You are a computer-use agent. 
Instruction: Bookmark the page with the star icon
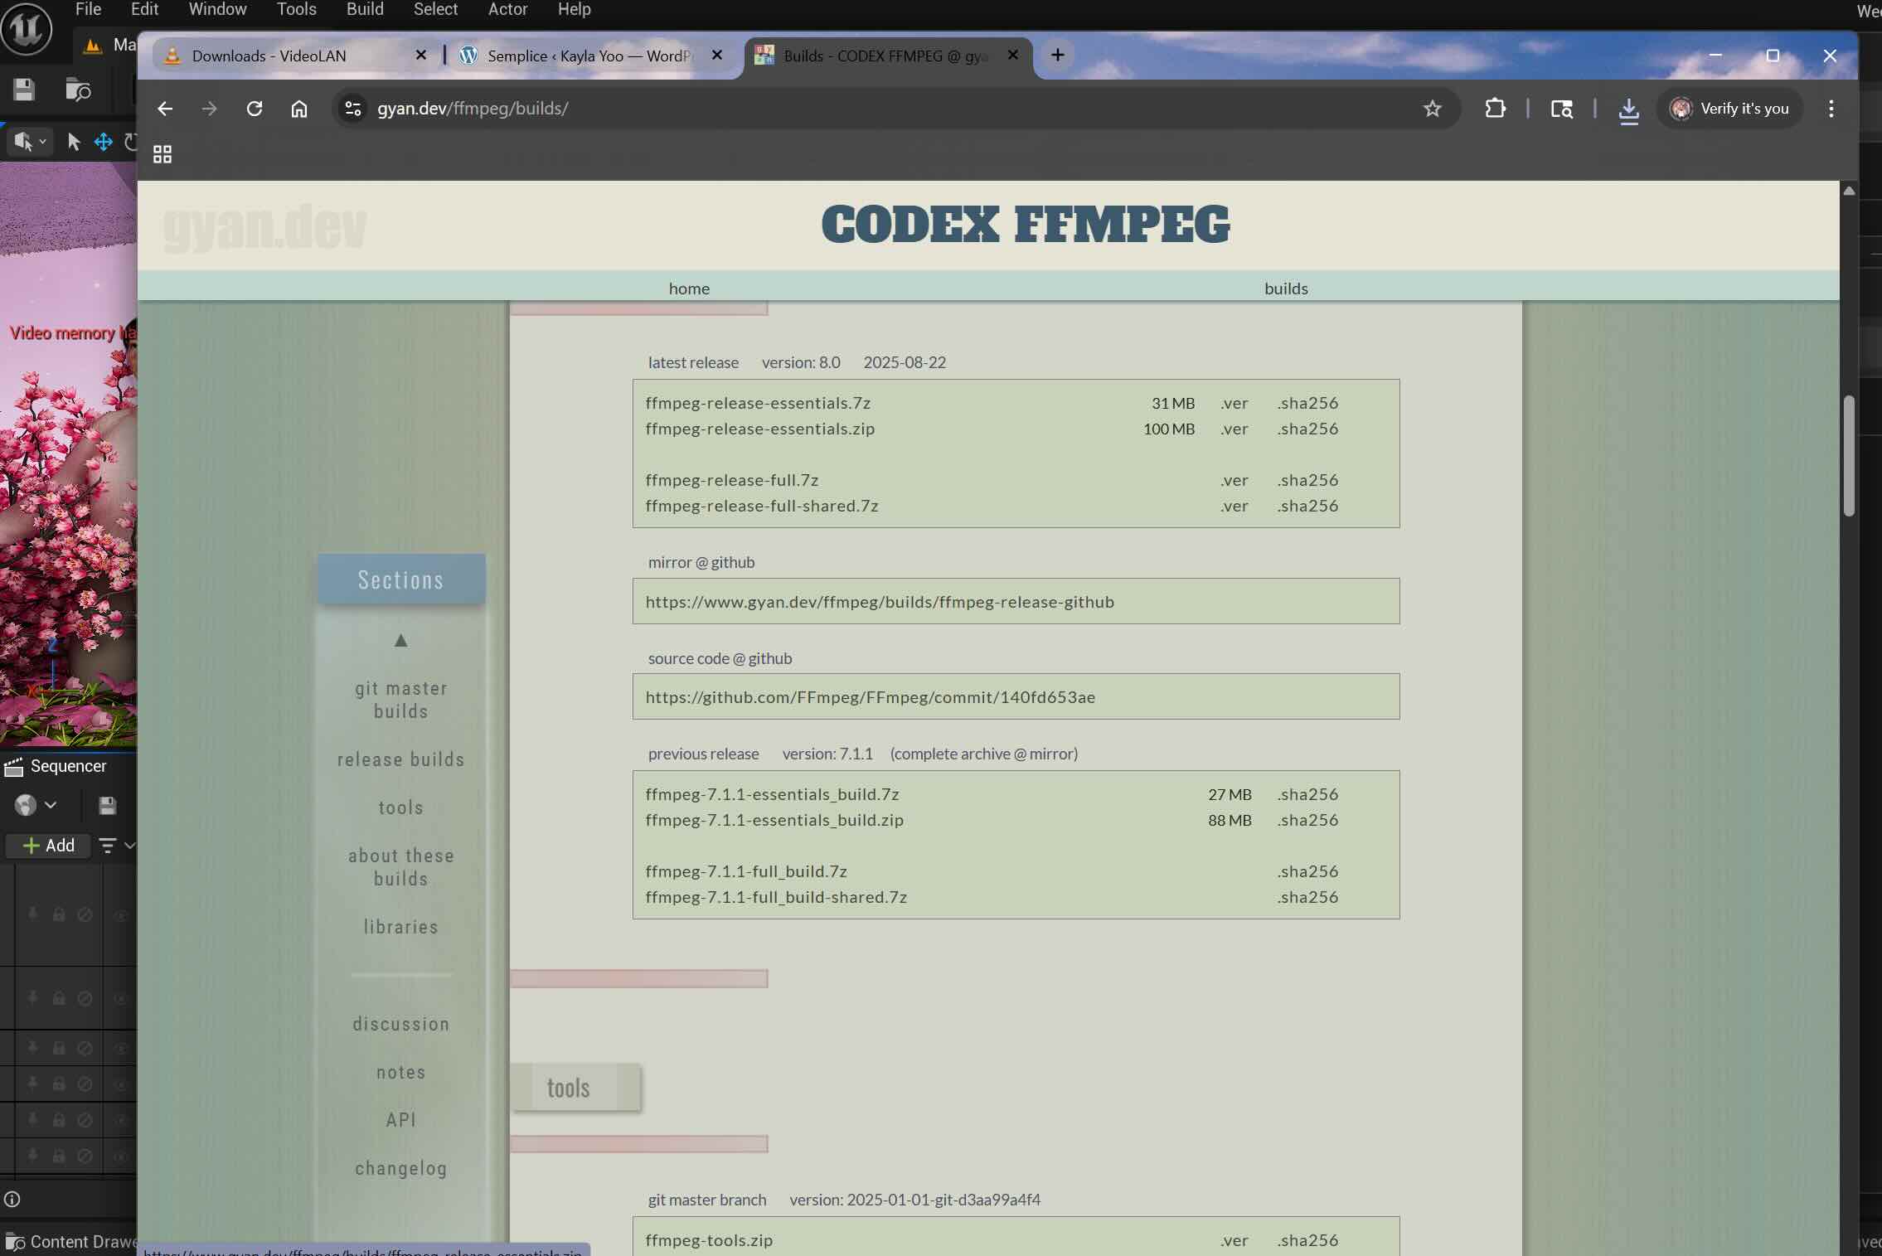click(1431, 108)
